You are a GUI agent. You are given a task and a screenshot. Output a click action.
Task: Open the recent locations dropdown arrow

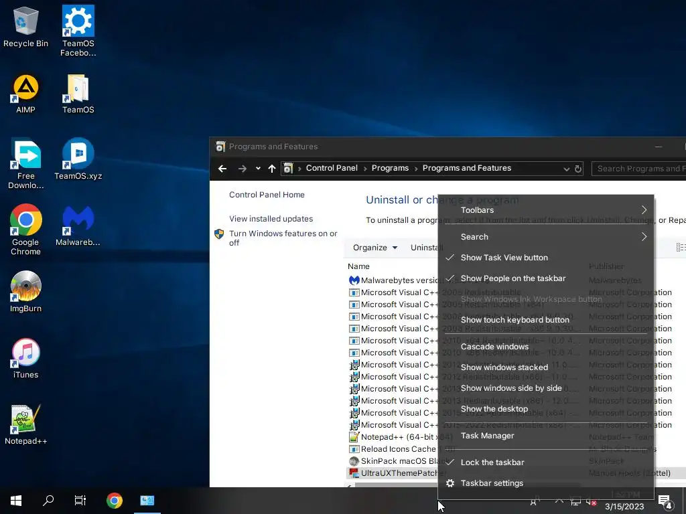[258, 168]
